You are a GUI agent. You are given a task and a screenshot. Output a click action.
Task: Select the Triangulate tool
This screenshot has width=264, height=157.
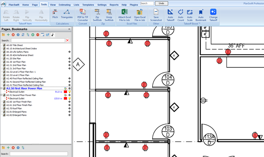pos(67,14)
